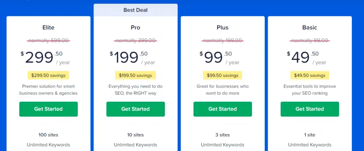Click the strikethrough normally 399.00 text
The height and width of the screenshot is (151, 364).
click(135, 40)
